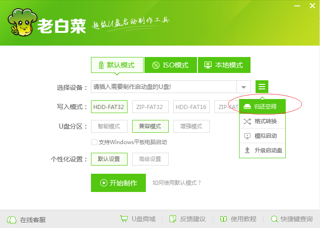Viewport: 320px width, 228px height.
Task: Select 兼容模式 partition option
Action: click(x=150, y=126)
